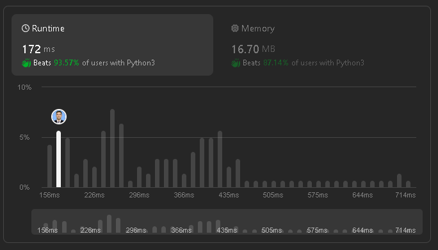Click the clapping hands icon under 16.70 MB

pos(236,63)
